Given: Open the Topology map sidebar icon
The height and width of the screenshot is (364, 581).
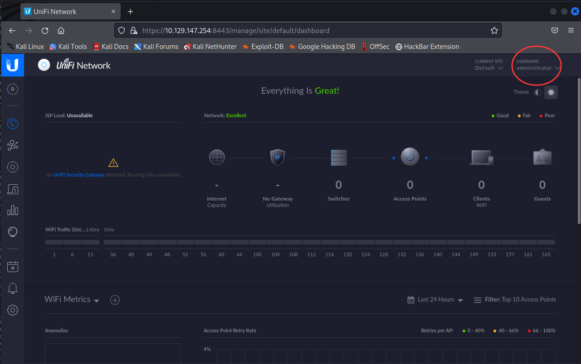Looking at the screenshot, I should click(x=13, y=145).
